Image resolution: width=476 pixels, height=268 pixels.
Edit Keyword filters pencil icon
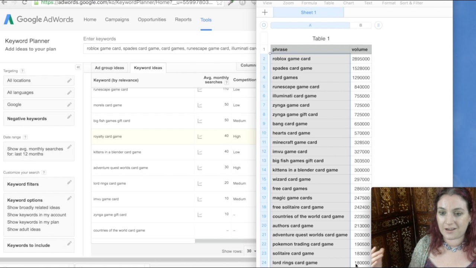click(x=69, y=182)
